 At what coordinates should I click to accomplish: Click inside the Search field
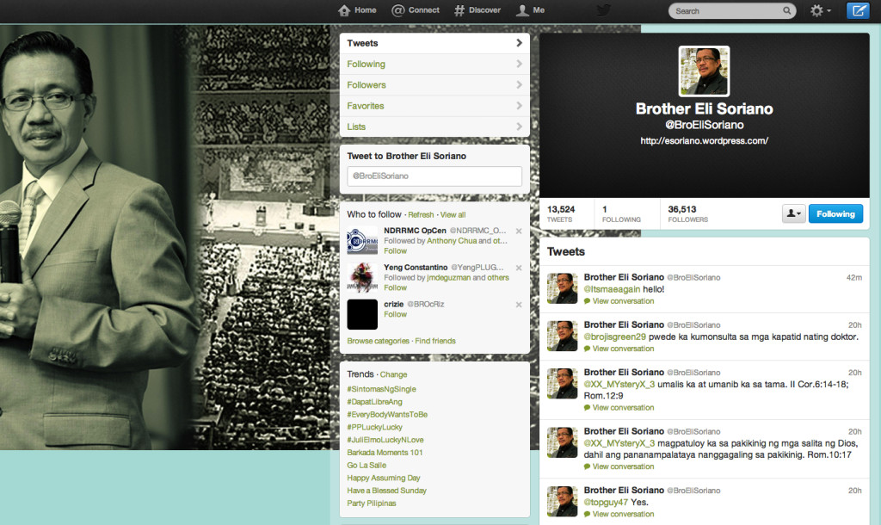[731, 10]
